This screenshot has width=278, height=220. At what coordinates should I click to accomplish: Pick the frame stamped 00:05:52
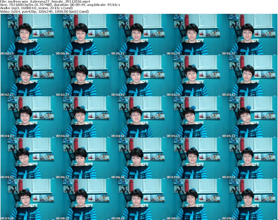28,158
